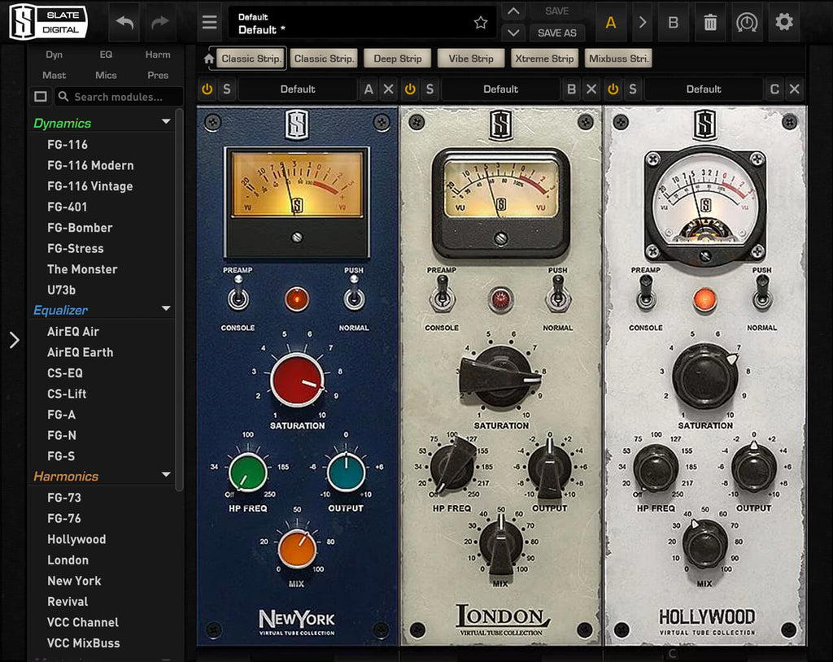This screenshot has height=662, width=833.
Task: Select FG-Stress in module list
Action: (x=76, y=248)
